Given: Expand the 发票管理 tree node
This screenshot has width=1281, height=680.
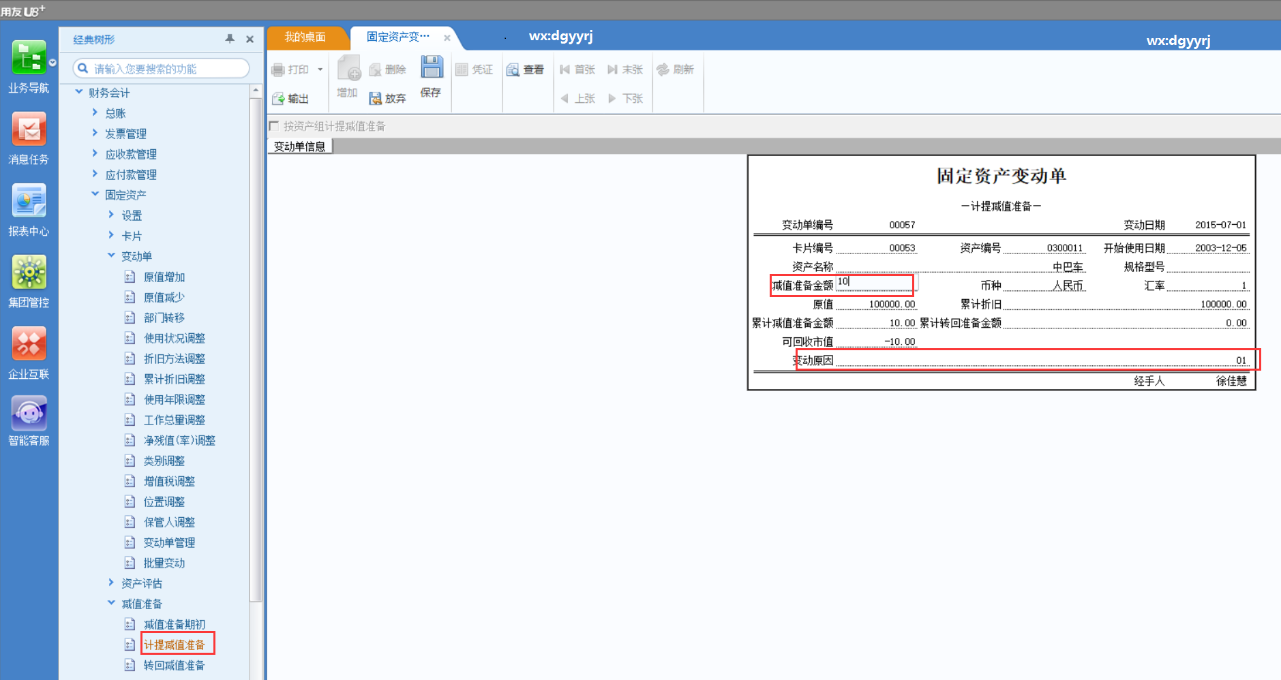Looking at the screenshot, I should pyautogui.click(x=95, y=133).
